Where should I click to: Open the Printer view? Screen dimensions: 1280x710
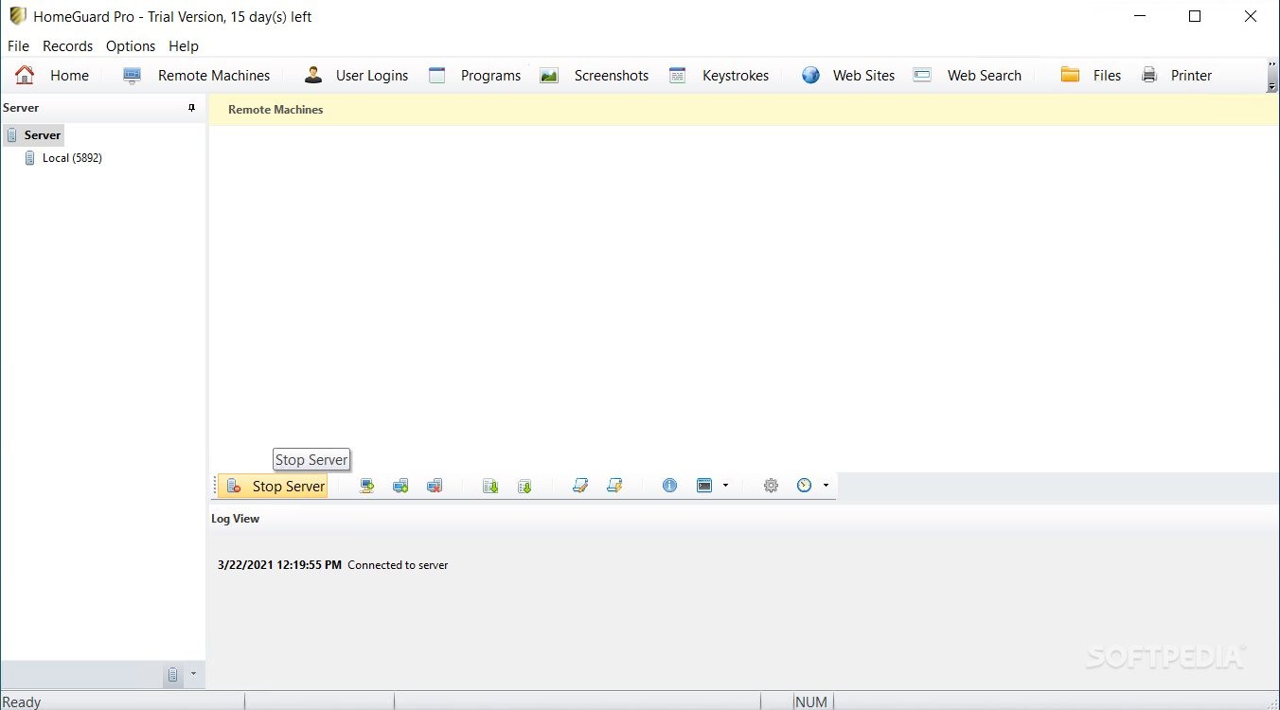tap(1177, 75)
